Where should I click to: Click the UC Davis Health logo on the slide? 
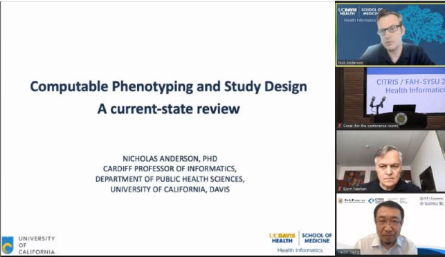coord(282,238)
